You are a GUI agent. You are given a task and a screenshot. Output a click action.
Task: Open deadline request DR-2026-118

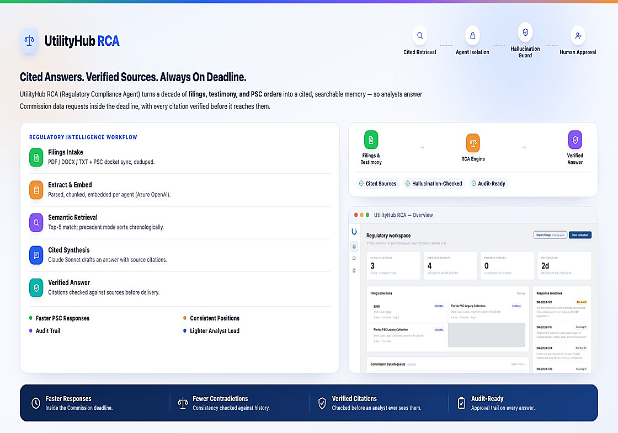[x=562, y=332]
